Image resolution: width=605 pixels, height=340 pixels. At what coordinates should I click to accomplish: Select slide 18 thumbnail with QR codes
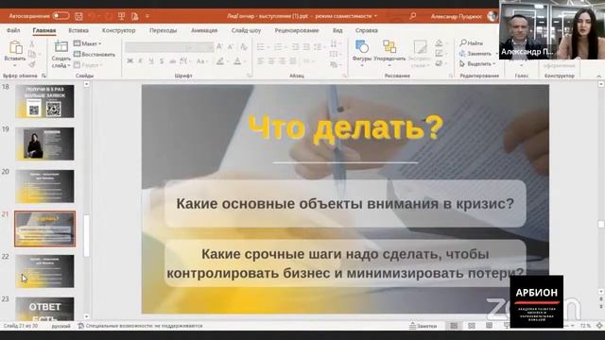tap(44, 101)
